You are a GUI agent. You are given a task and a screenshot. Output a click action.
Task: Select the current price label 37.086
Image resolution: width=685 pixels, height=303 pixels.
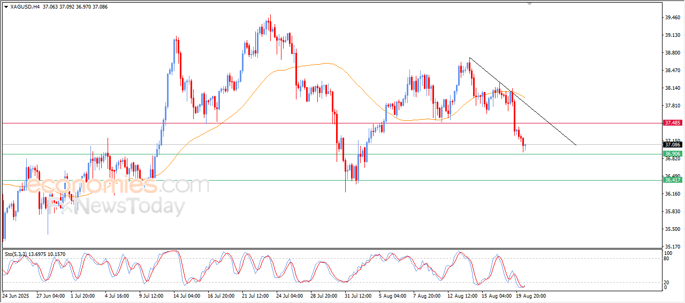[673, 144]
